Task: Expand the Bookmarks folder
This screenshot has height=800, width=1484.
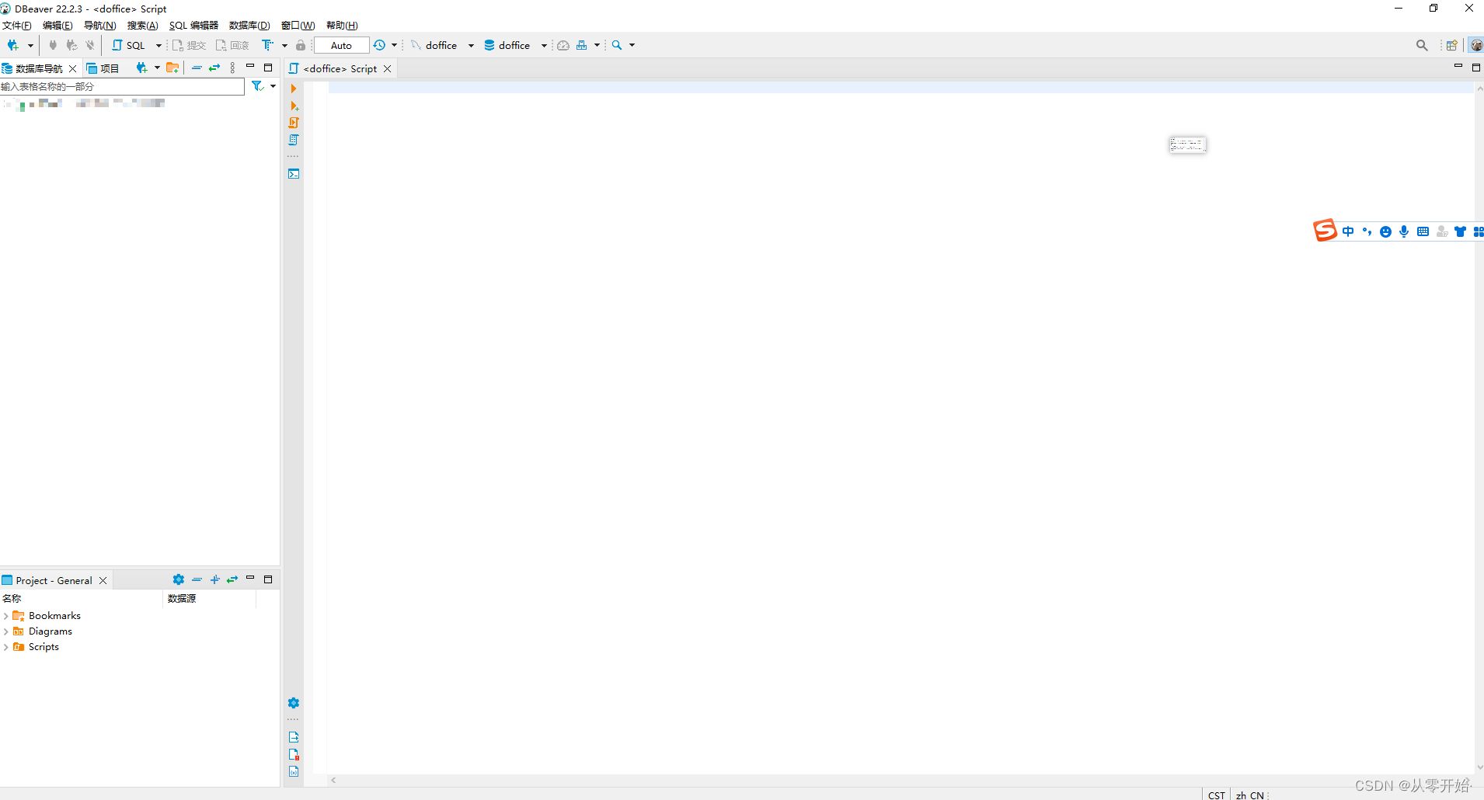Action: (6, 616)
